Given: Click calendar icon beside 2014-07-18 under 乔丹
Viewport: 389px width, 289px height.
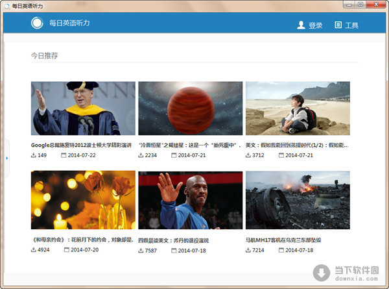Looking at the screenshot, I should coord(174,251).
